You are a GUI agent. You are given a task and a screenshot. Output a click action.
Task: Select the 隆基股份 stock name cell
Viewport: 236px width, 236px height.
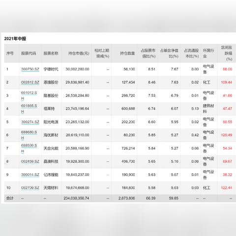click(51, 95)
